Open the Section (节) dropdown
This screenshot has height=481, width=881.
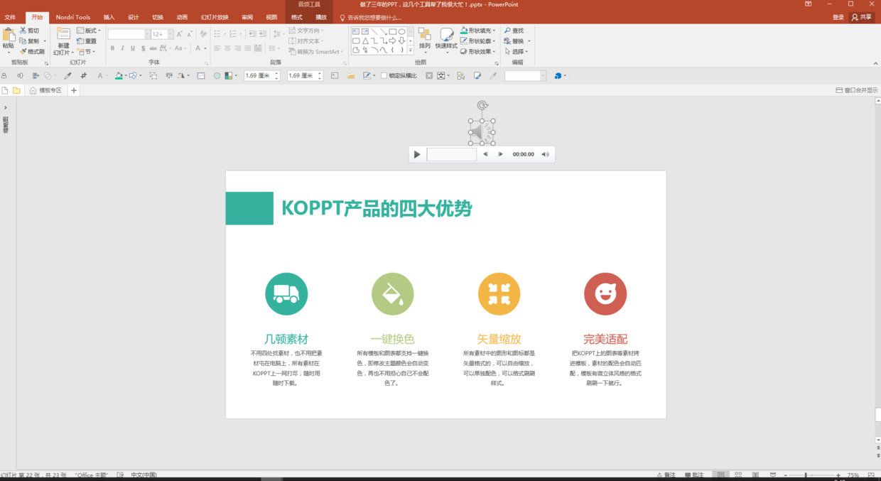pyautogui.click(x=86, y=52)
